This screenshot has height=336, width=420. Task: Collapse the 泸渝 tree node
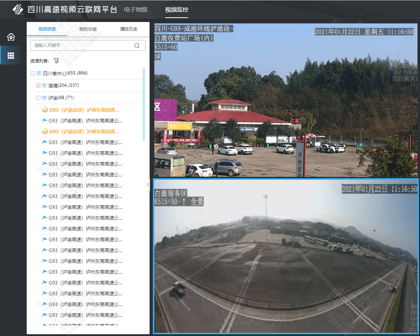pyautogui.click(x=38, y=98)
